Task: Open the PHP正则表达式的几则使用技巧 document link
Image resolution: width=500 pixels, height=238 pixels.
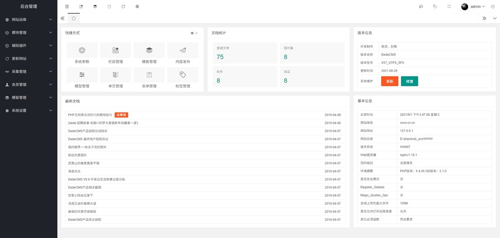Action: [90, 115]
